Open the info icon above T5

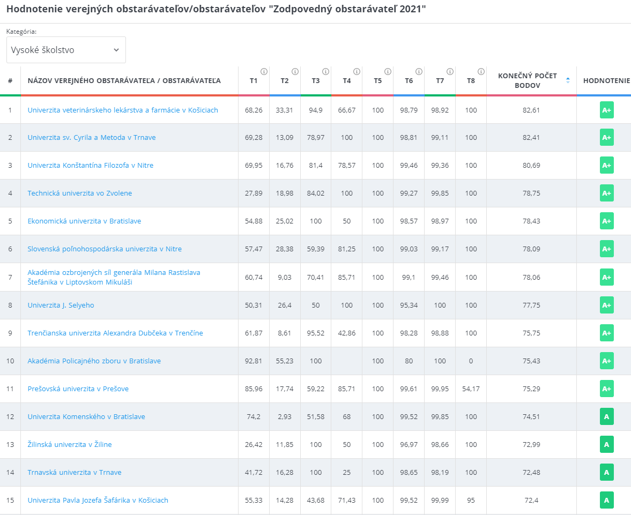click(x=388, y=72)
